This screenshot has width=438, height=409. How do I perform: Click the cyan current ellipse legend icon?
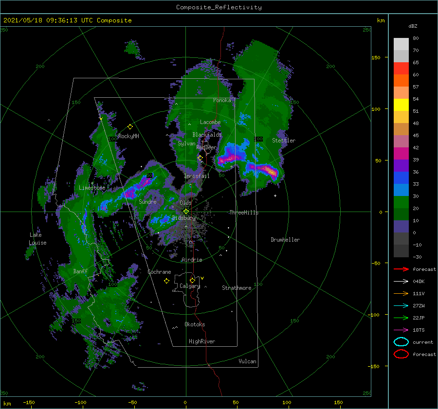pos(401,342)
